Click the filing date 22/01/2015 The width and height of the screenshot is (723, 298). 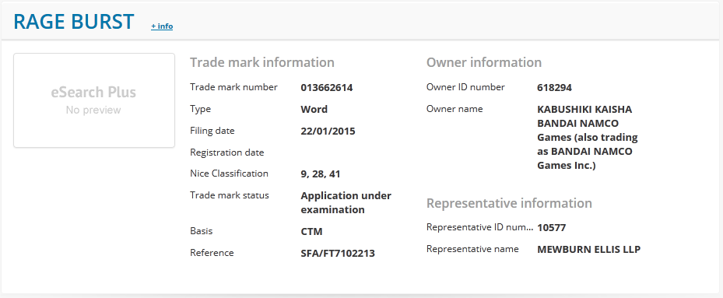[x=328, y=131]
